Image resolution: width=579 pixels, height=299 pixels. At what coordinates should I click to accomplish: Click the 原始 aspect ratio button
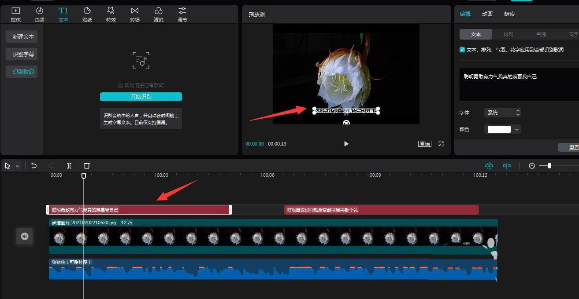425,144
